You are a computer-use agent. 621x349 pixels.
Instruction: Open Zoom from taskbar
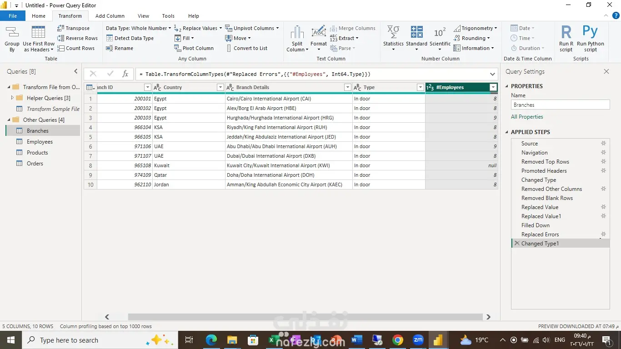418,340
